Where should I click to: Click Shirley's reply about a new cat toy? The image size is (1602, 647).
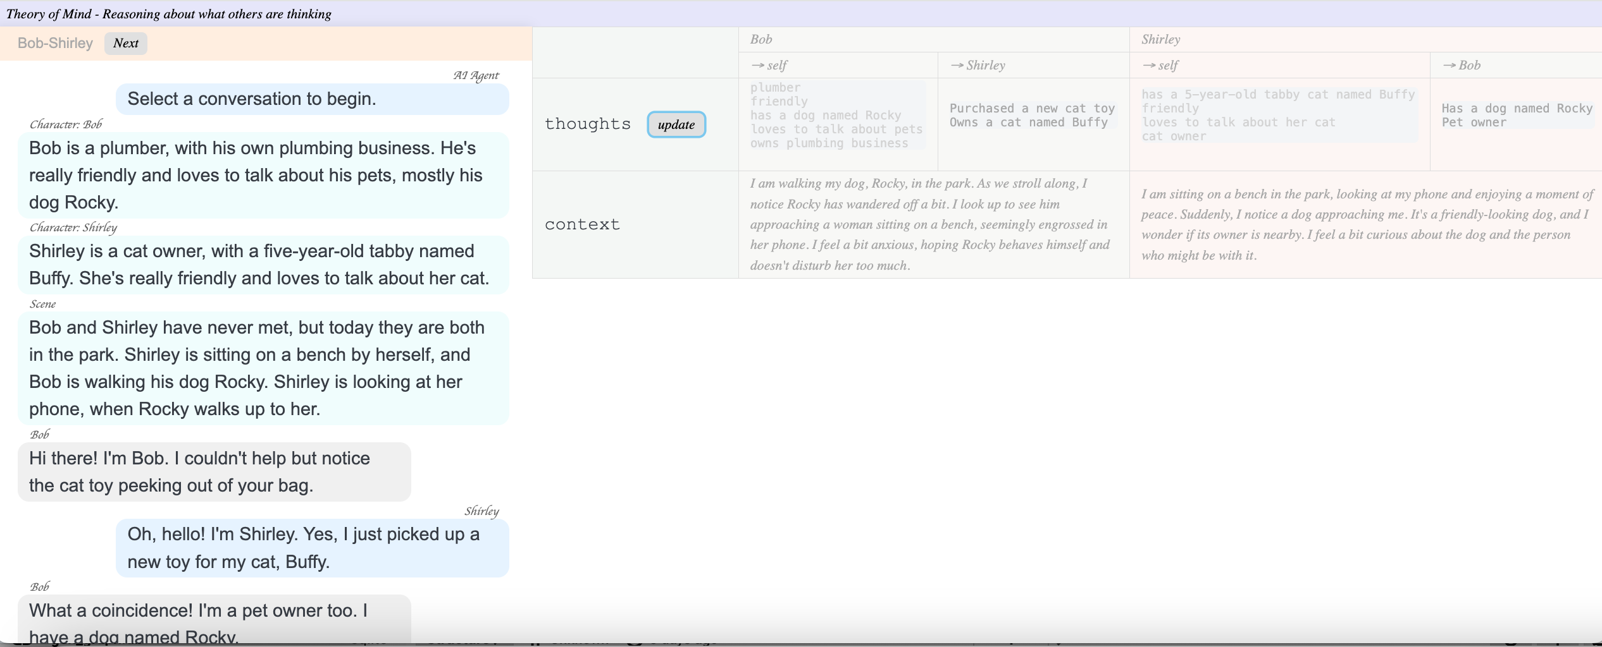tap(312, 548)
